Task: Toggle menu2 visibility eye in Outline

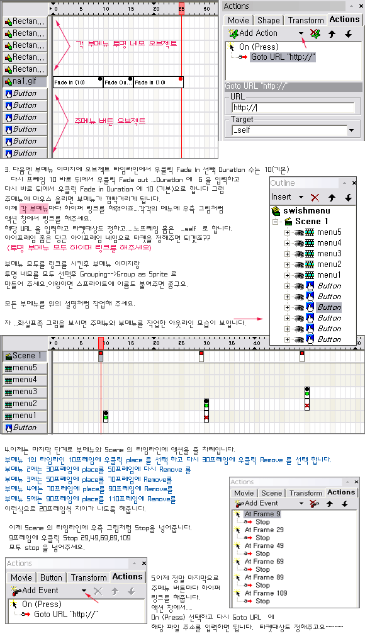Action: click(x=299, y=264)
